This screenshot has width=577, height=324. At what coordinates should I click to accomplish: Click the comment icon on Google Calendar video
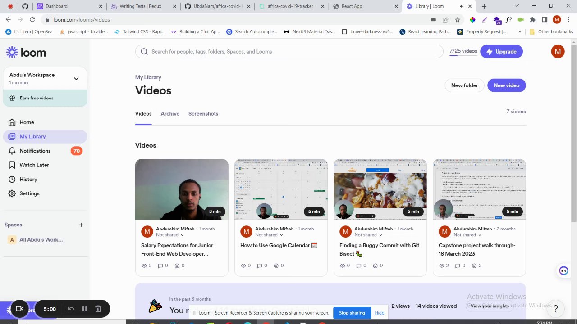coord(259,265)
